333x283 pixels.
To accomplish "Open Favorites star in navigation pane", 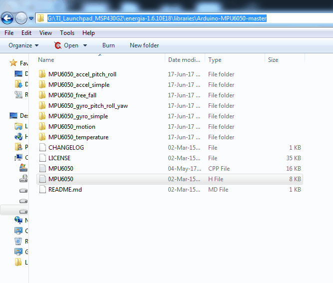I will tap(13, 63).
